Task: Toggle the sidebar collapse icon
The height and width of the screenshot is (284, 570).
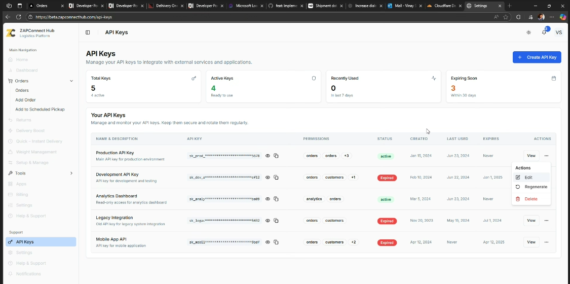Action: coord(88,32)
